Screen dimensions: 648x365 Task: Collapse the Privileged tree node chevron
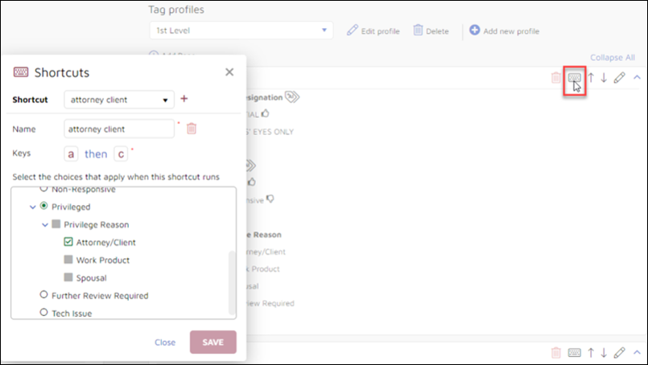coord(33,207)
